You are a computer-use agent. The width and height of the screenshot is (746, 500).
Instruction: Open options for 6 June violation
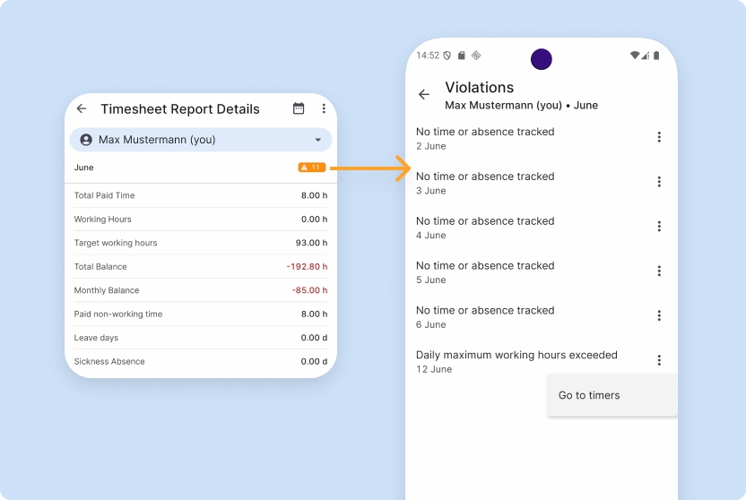click(x=659, y=316)
